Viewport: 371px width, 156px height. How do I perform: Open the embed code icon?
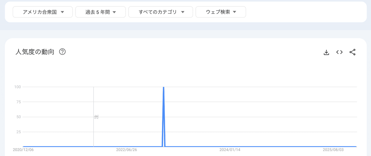339,52
